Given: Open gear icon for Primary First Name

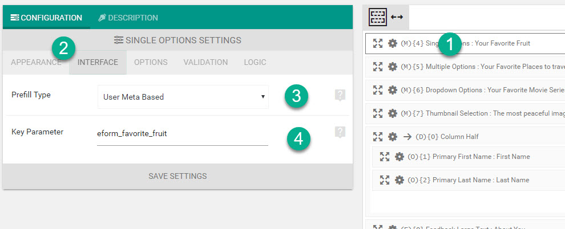Looking at the screenshot, I should point(399,157).
